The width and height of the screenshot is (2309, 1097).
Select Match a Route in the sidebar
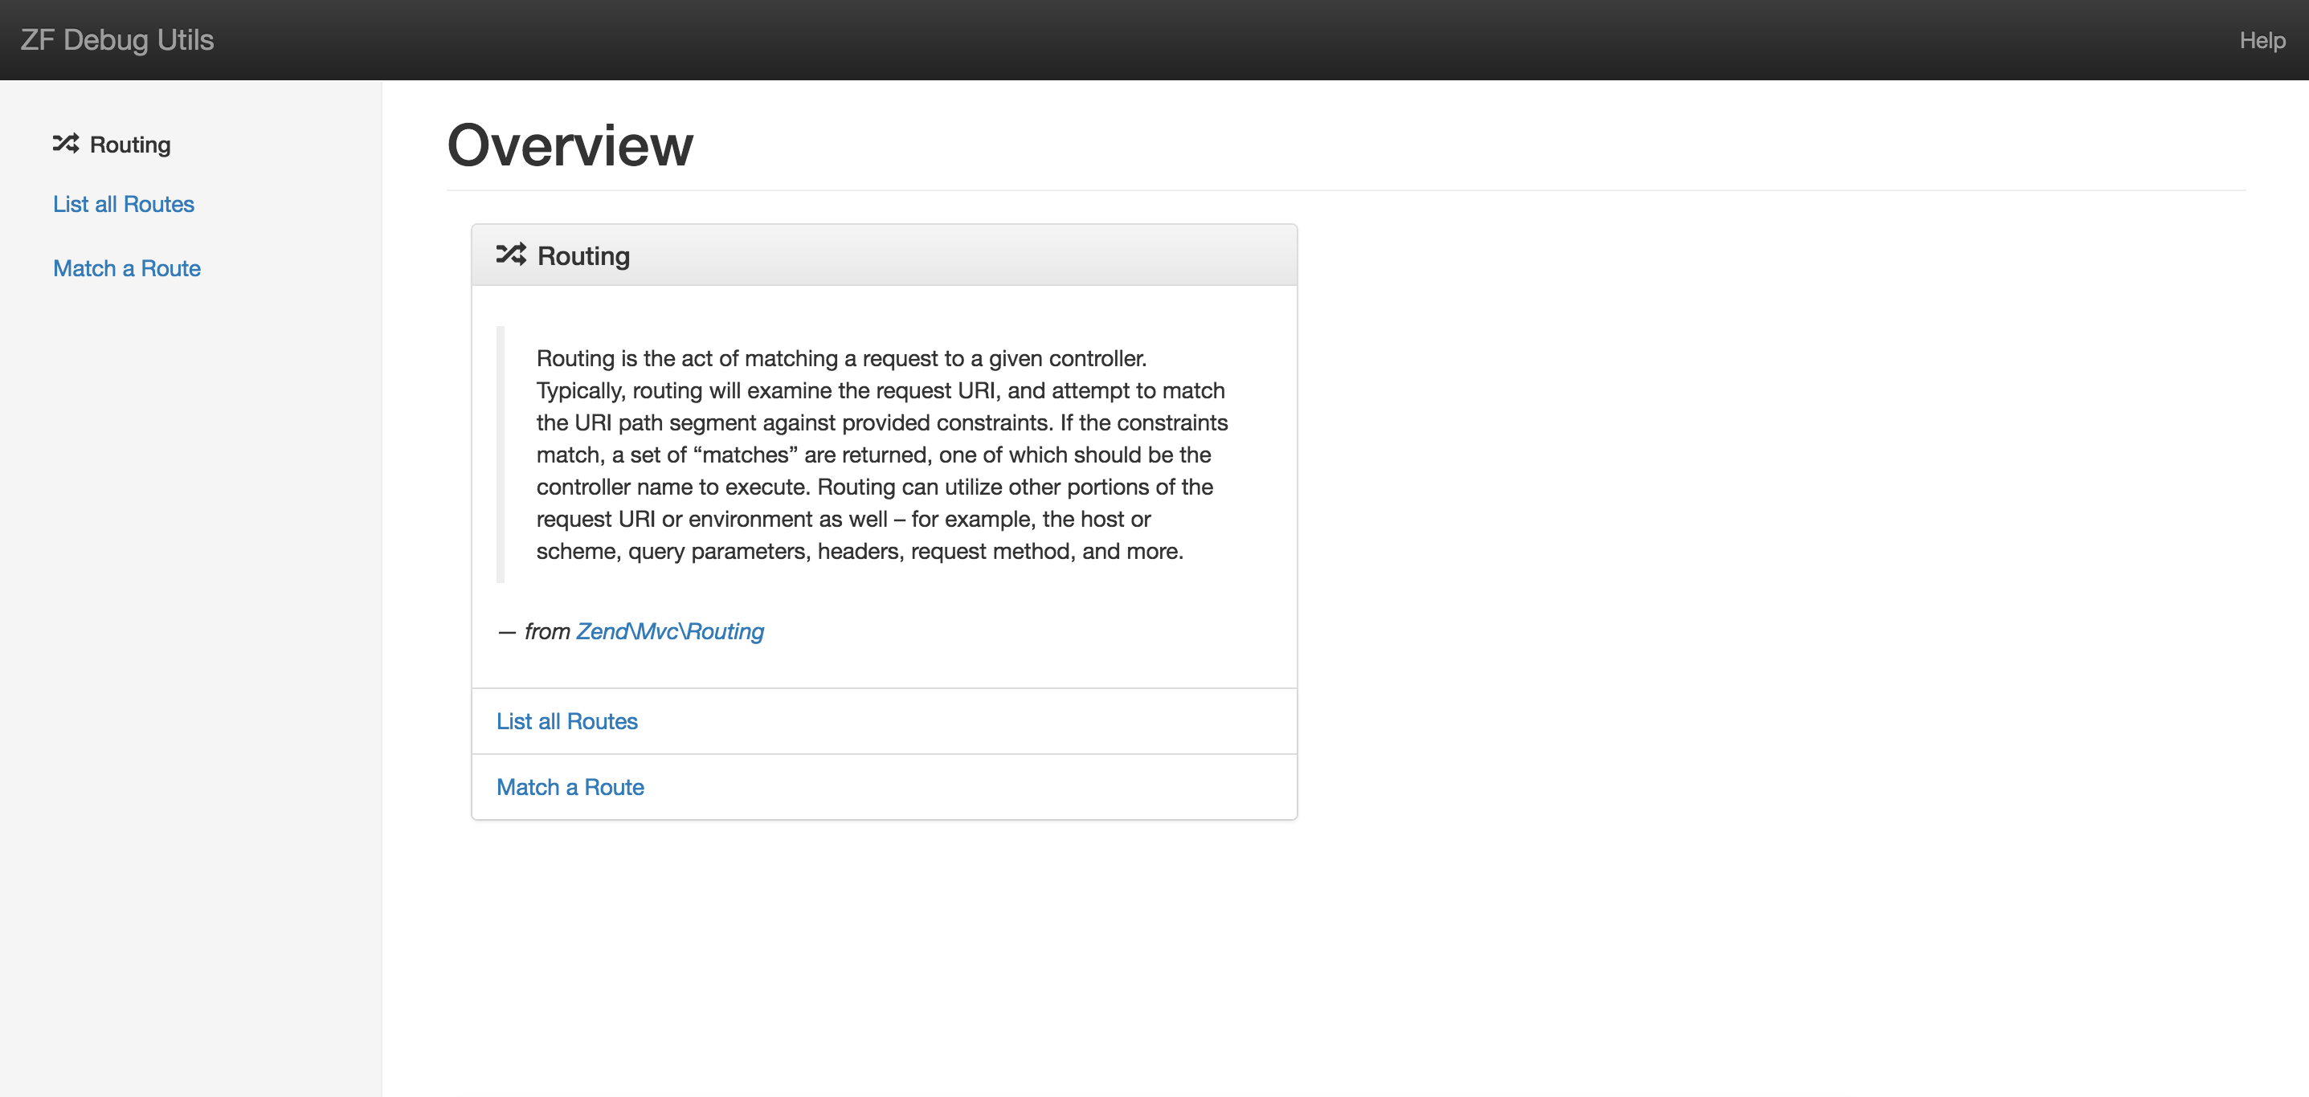click(x=126, y=269)
